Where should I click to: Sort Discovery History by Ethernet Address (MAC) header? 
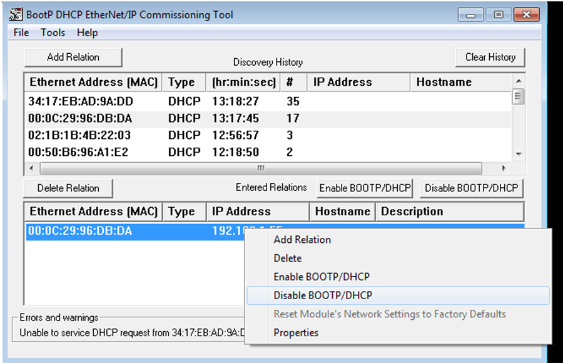93,83
